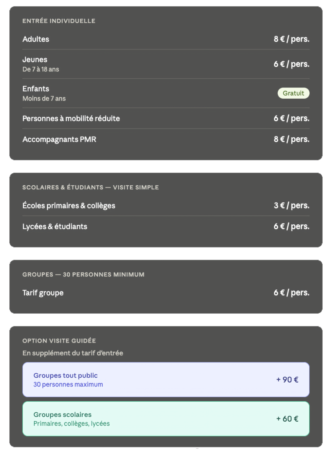
Task: Click the 3 € / pers. price
Action: click(x=291, y=206)
